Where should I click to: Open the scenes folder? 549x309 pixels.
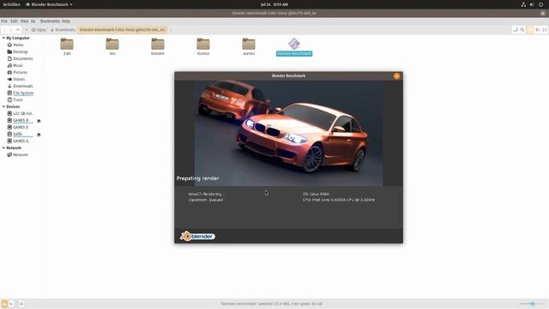point(249,46)
